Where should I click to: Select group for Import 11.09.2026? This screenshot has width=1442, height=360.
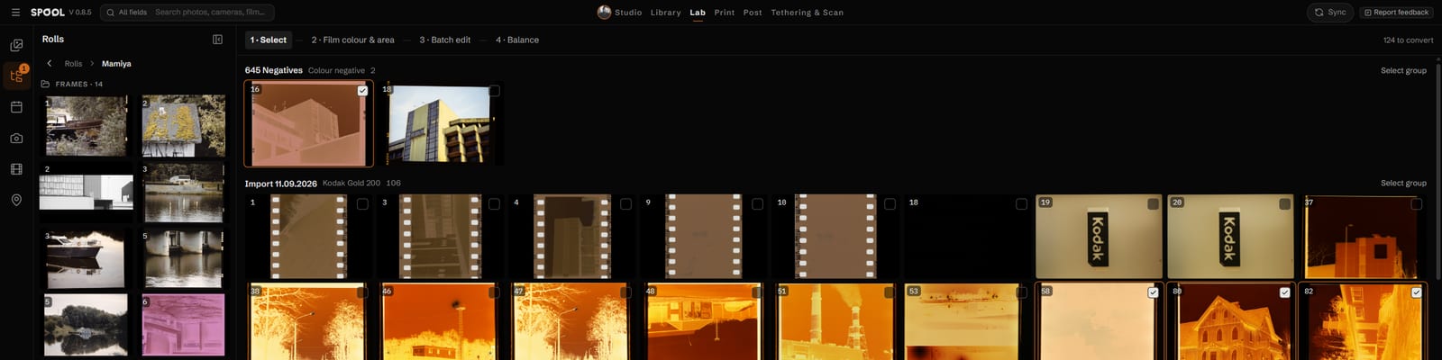tap(1403, 183)
